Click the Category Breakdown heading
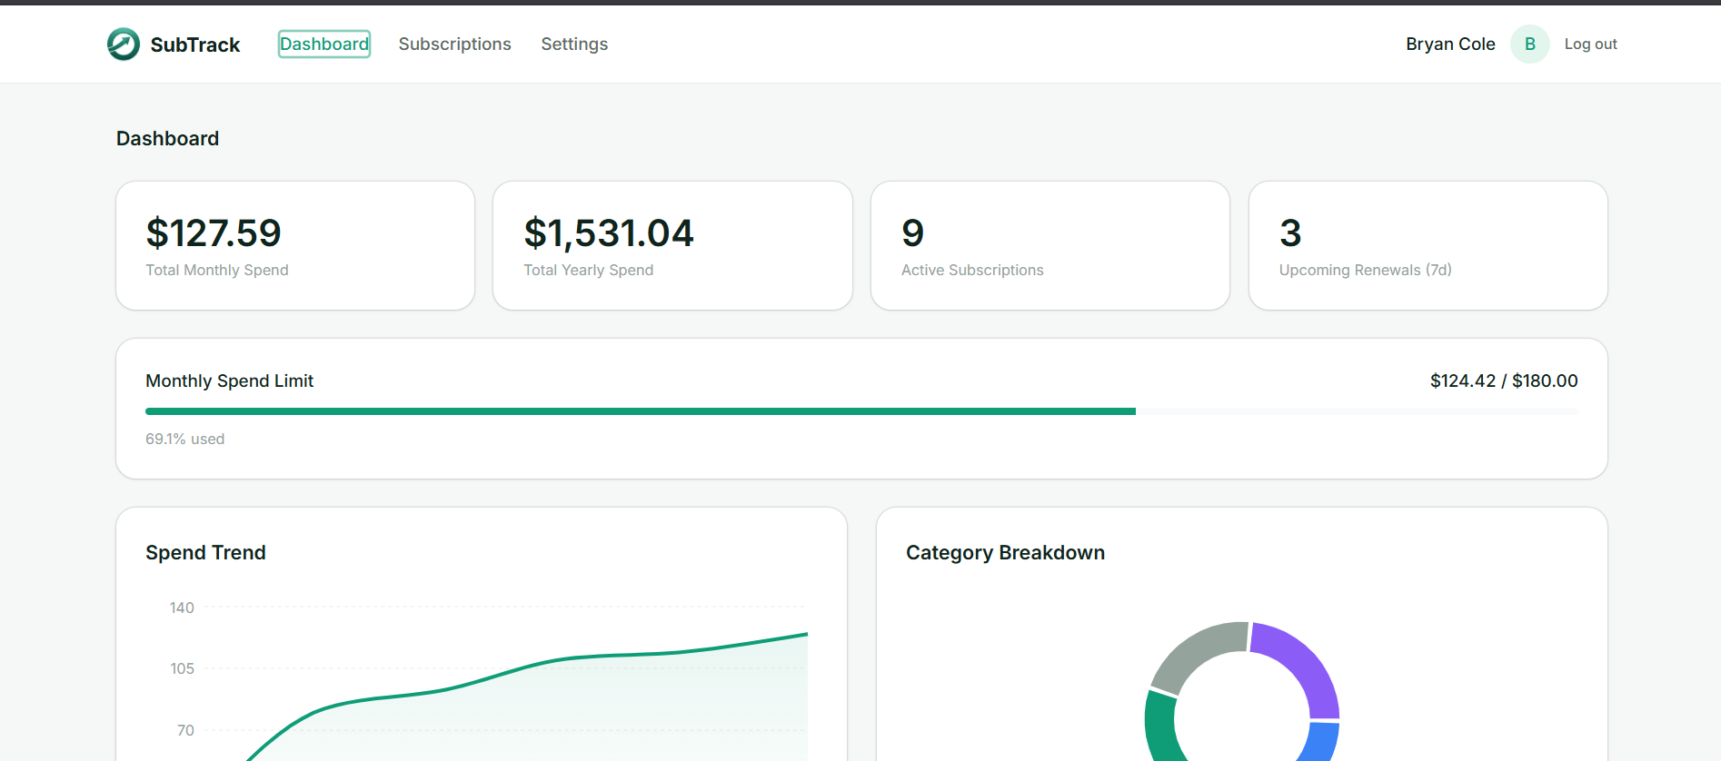Screen dimensions: 1721x761 pos(1005,552)
